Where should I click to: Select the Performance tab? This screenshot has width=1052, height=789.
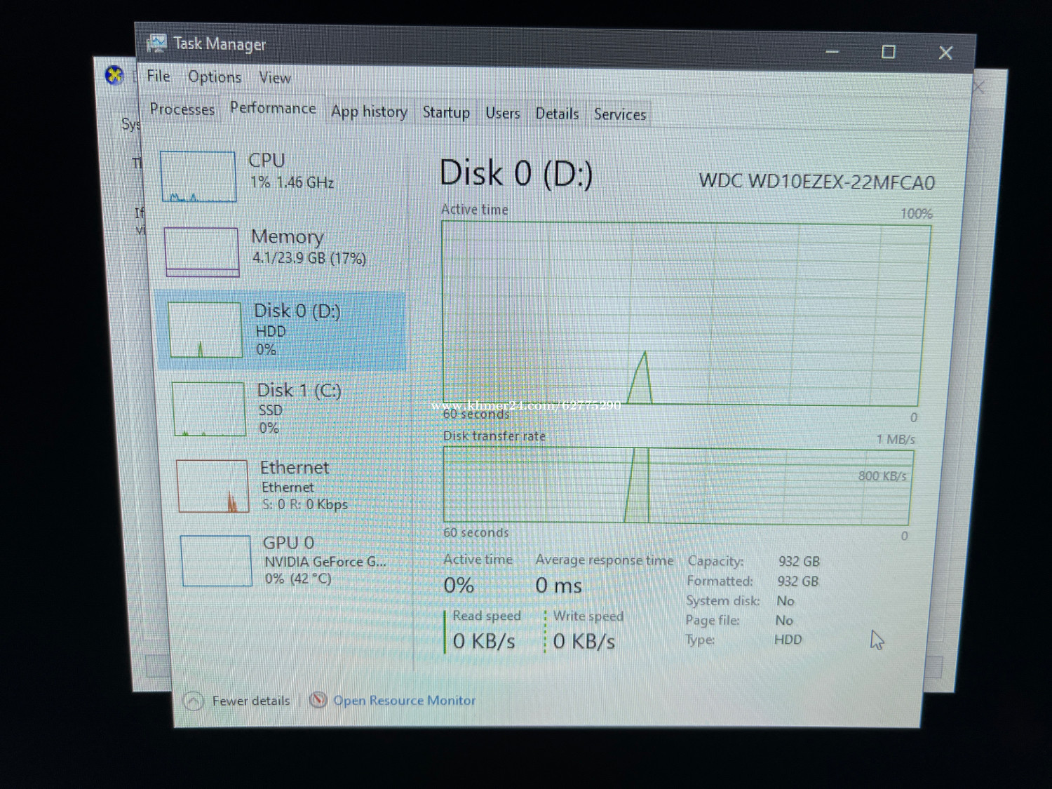click(x=273, y=108)
